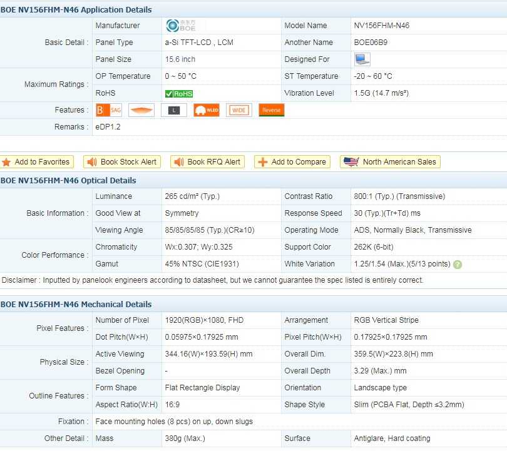Click the WIDE viewing feature icon
The image size is (507, 451).
tap(239, 110)
